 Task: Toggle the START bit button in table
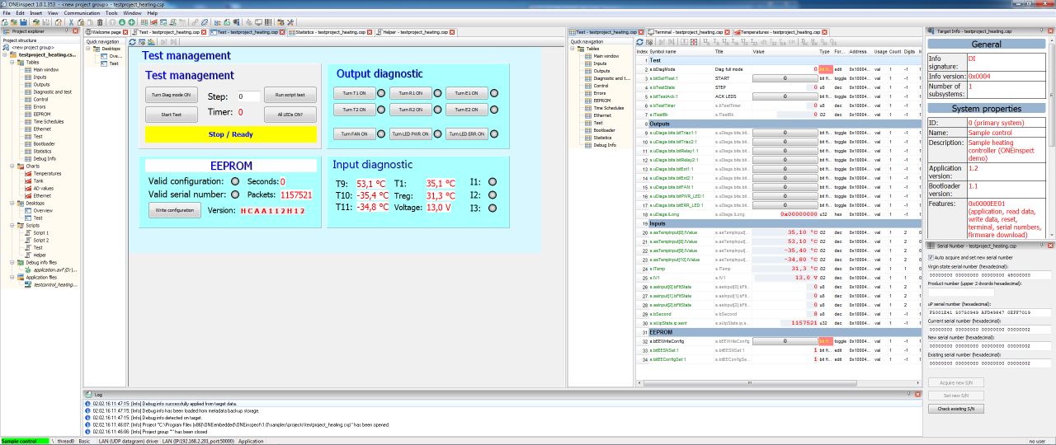click(x=784, y=78)
